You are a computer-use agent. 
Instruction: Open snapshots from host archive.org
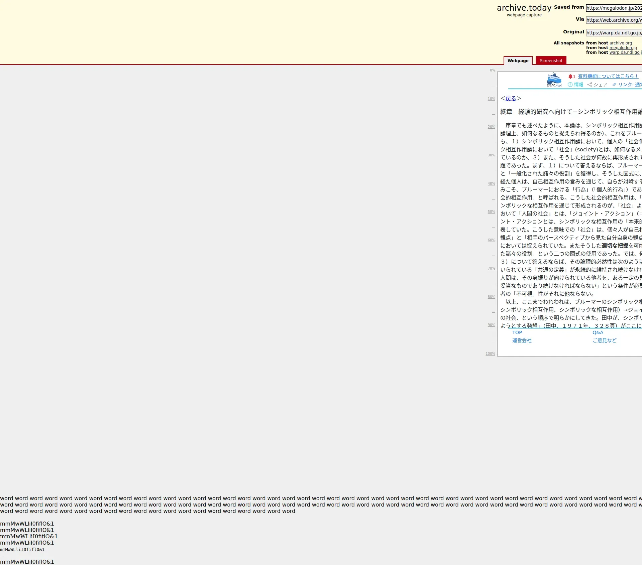coord(621,43)
